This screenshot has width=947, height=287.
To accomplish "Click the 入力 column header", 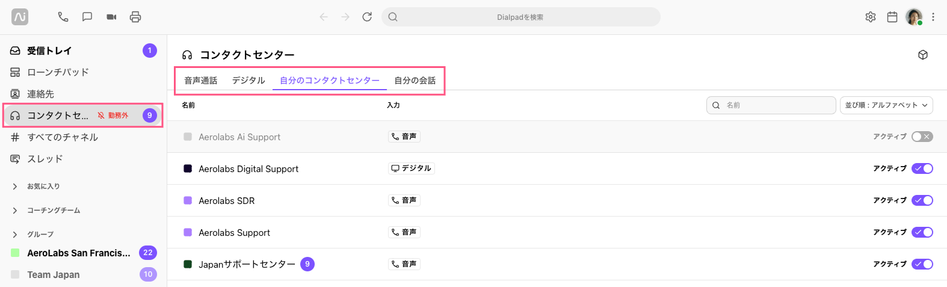I will [x=393, y=105].
